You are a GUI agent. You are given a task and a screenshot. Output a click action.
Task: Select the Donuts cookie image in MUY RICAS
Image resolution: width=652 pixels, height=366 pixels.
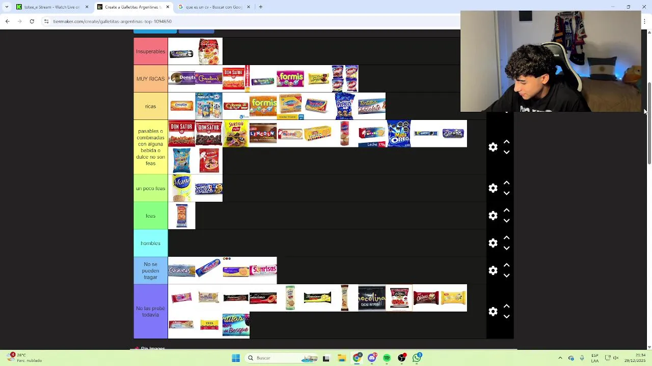(182, 79)
